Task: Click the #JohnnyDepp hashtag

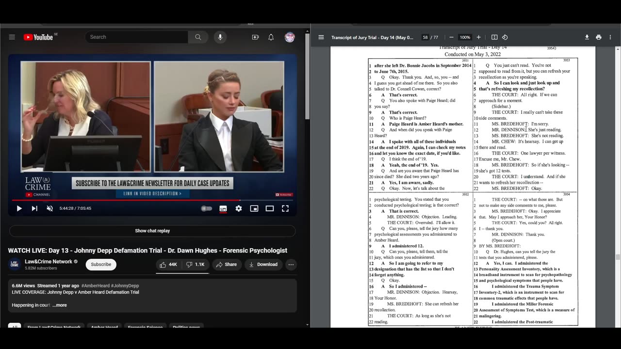Action: (126, 286)
